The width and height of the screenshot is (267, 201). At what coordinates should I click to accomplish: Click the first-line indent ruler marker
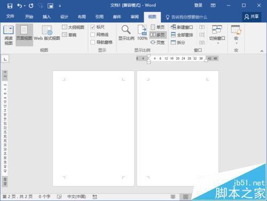(149, 57)
